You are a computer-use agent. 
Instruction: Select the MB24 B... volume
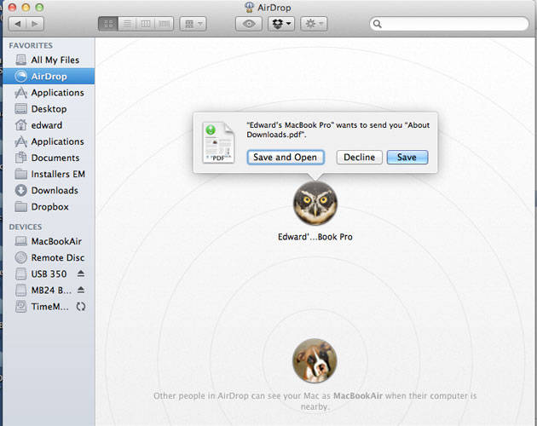49,290
